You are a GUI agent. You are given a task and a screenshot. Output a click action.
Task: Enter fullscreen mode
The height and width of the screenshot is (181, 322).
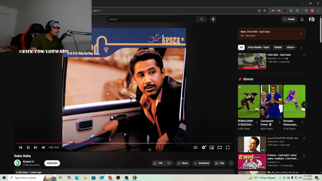pyautogui.click(x=228, y=148)
